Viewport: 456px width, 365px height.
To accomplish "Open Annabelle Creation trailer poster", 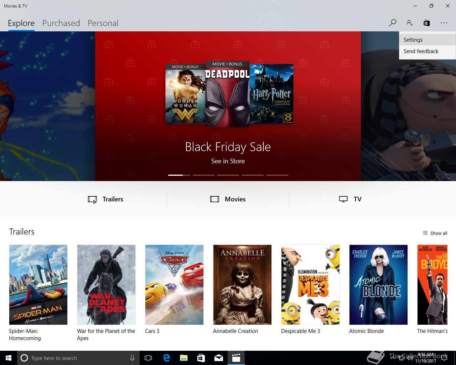I will point(242,284).
